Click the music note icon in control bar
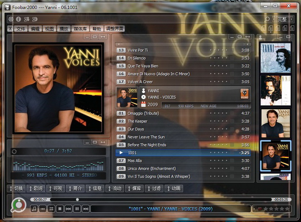 tap(34, 209)
